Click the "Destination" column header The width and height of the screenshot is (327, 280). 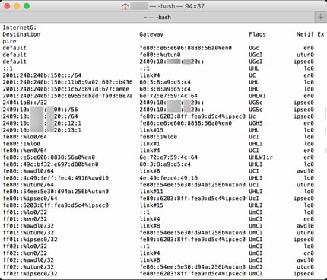coord(21,34)
